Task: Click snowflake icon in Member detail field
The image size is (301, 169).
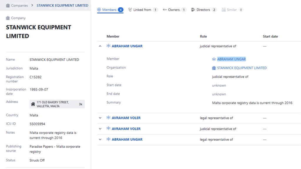Action: point(214,59)
